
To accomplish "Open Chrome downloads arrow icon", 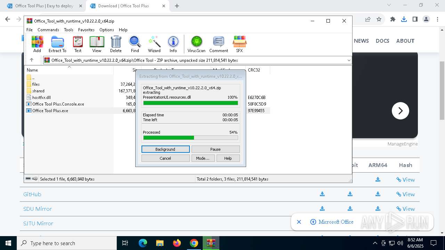I will (x=404, y=19).
